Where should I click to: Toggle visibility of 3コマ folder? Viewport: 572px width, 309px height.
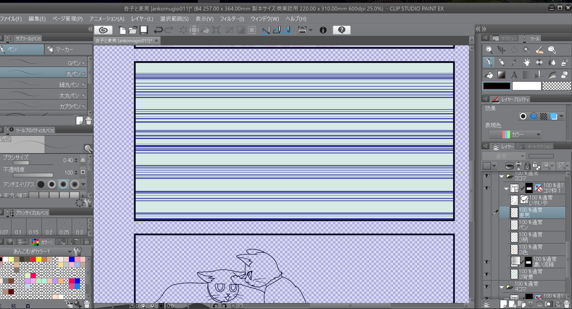(x=487, y=176)
